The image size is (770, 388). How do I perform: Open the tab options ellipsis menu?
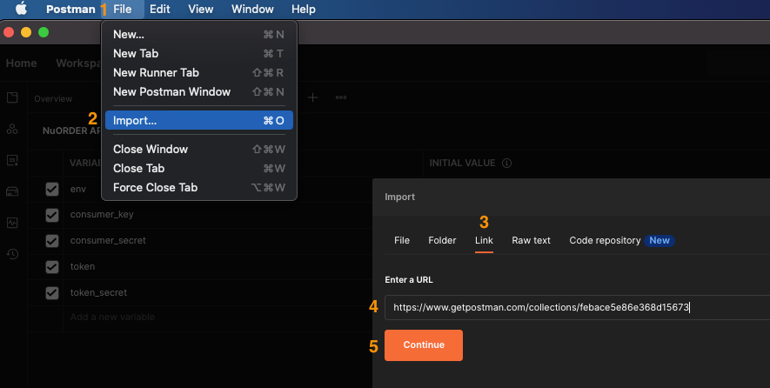341,97
